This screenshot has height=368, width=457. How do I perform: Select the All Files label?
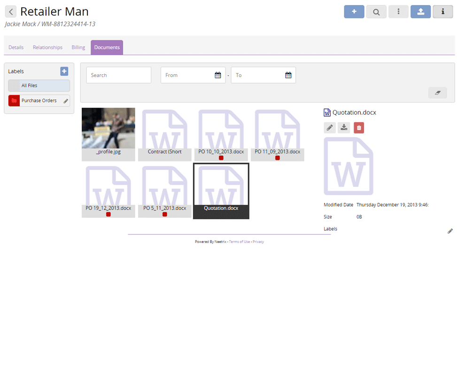39,86
